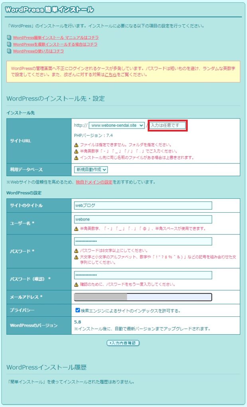Image resolution: width=247 pixels, height=407 pixels.
Task: Click the メールアドレス row label
Action: click(x=26, y=297)
